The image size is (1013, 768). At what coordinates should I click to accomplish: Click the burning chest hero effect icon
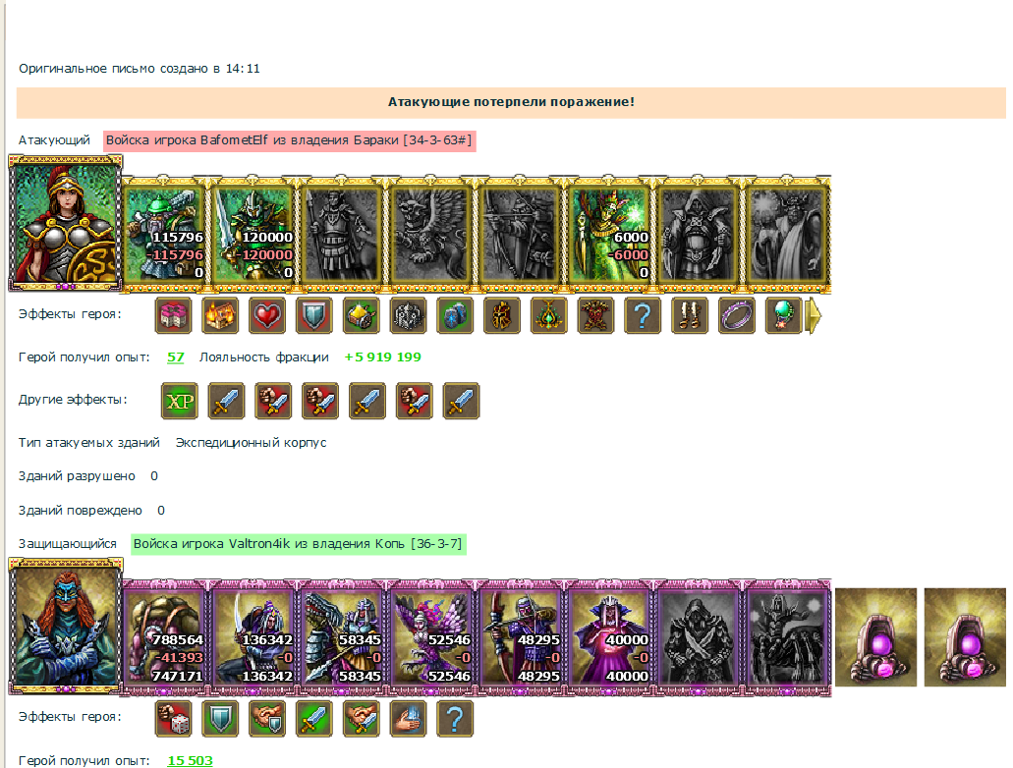(220, 315)
